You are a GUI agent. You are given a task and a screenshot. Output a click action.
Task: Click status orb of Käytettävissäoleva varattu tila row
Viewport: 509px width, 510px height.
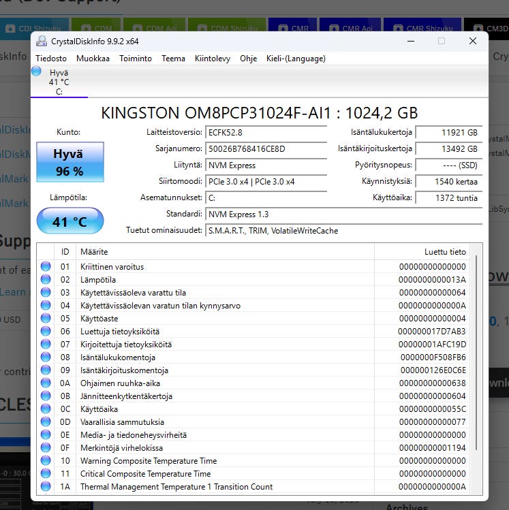click(46, 292)
